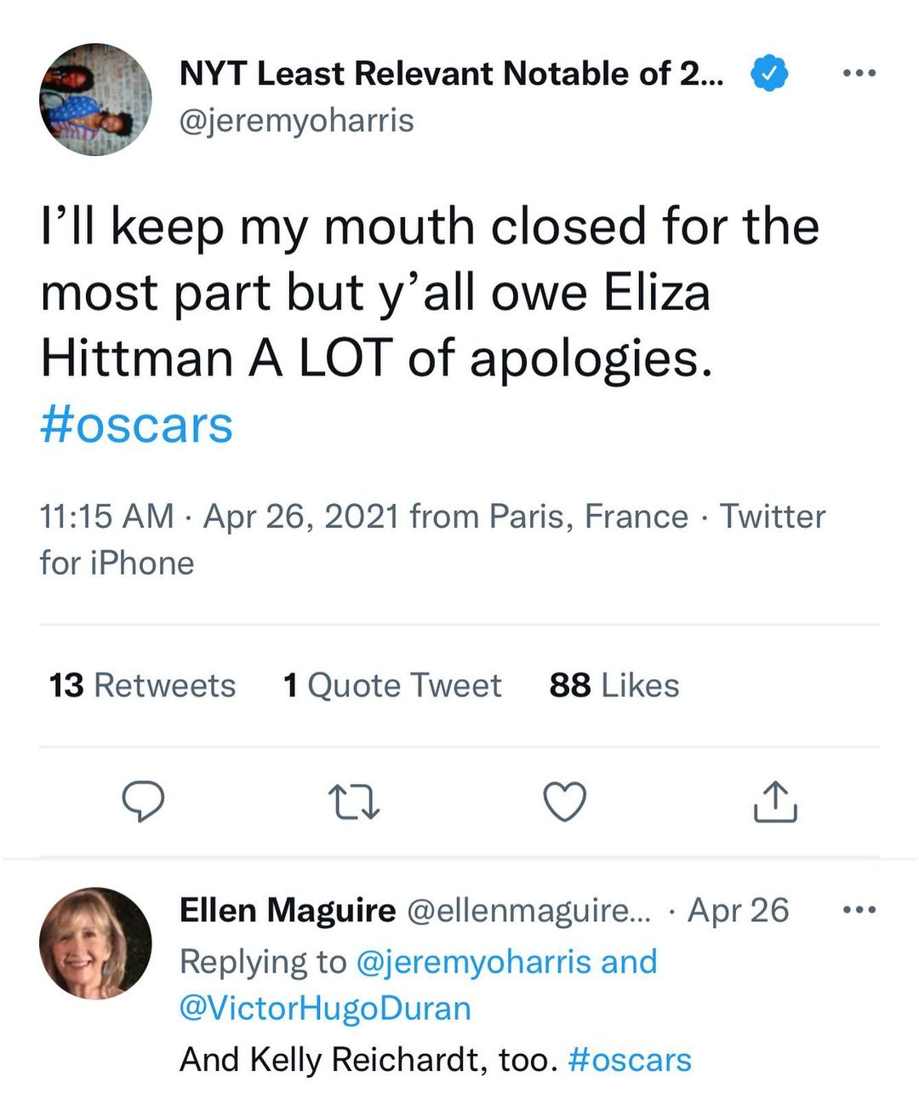Click #oscars hashtag in Ellen's reply
This screenshot has width=919, height=1093.
click(630, 1060)
